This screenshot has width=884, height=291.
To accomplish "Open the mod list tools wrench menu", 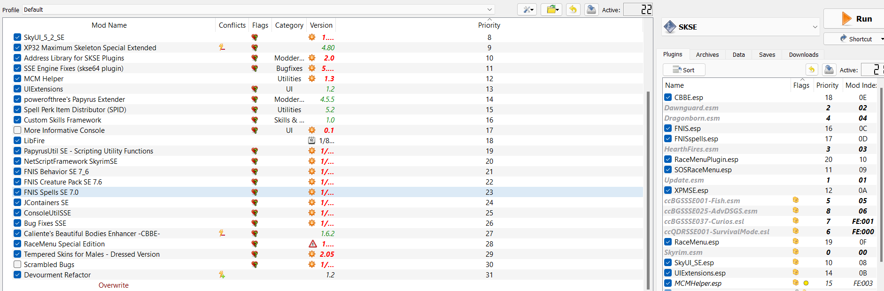I will [527, 9].
